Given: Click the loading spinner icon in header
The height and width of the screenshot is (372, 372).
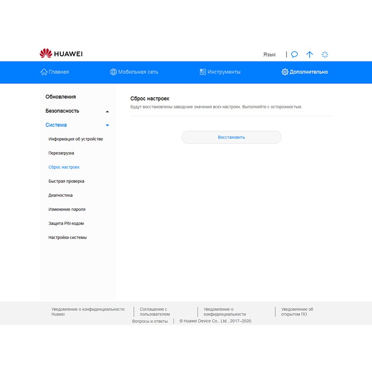Looking at the screenshot, I should pyautogui.click(x=325, y=54).
